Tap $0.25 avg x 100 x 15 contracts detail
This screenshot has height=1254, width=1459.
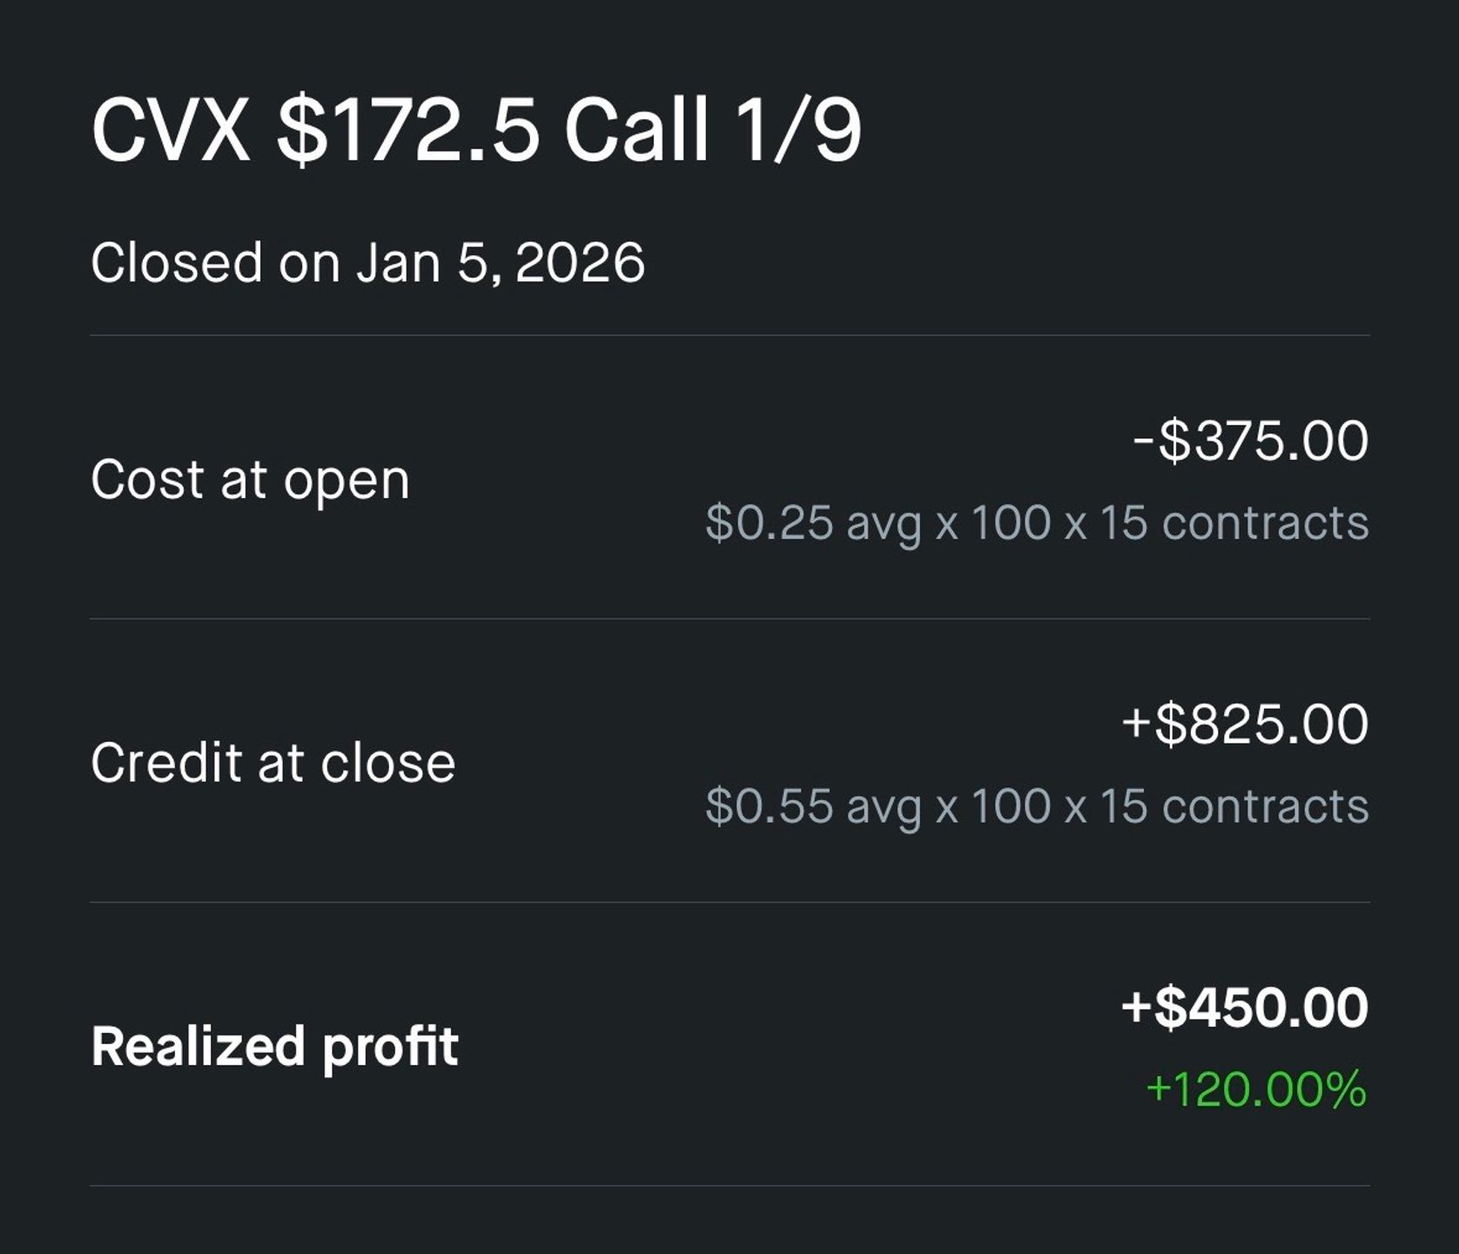coord(1037,522)
